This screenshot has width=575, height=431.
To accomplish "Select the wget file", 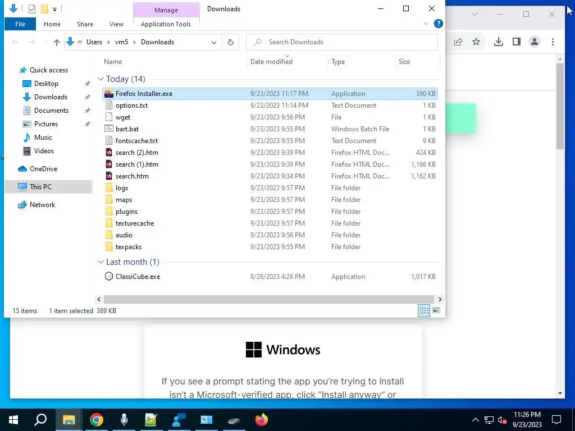I will (123, 117).
